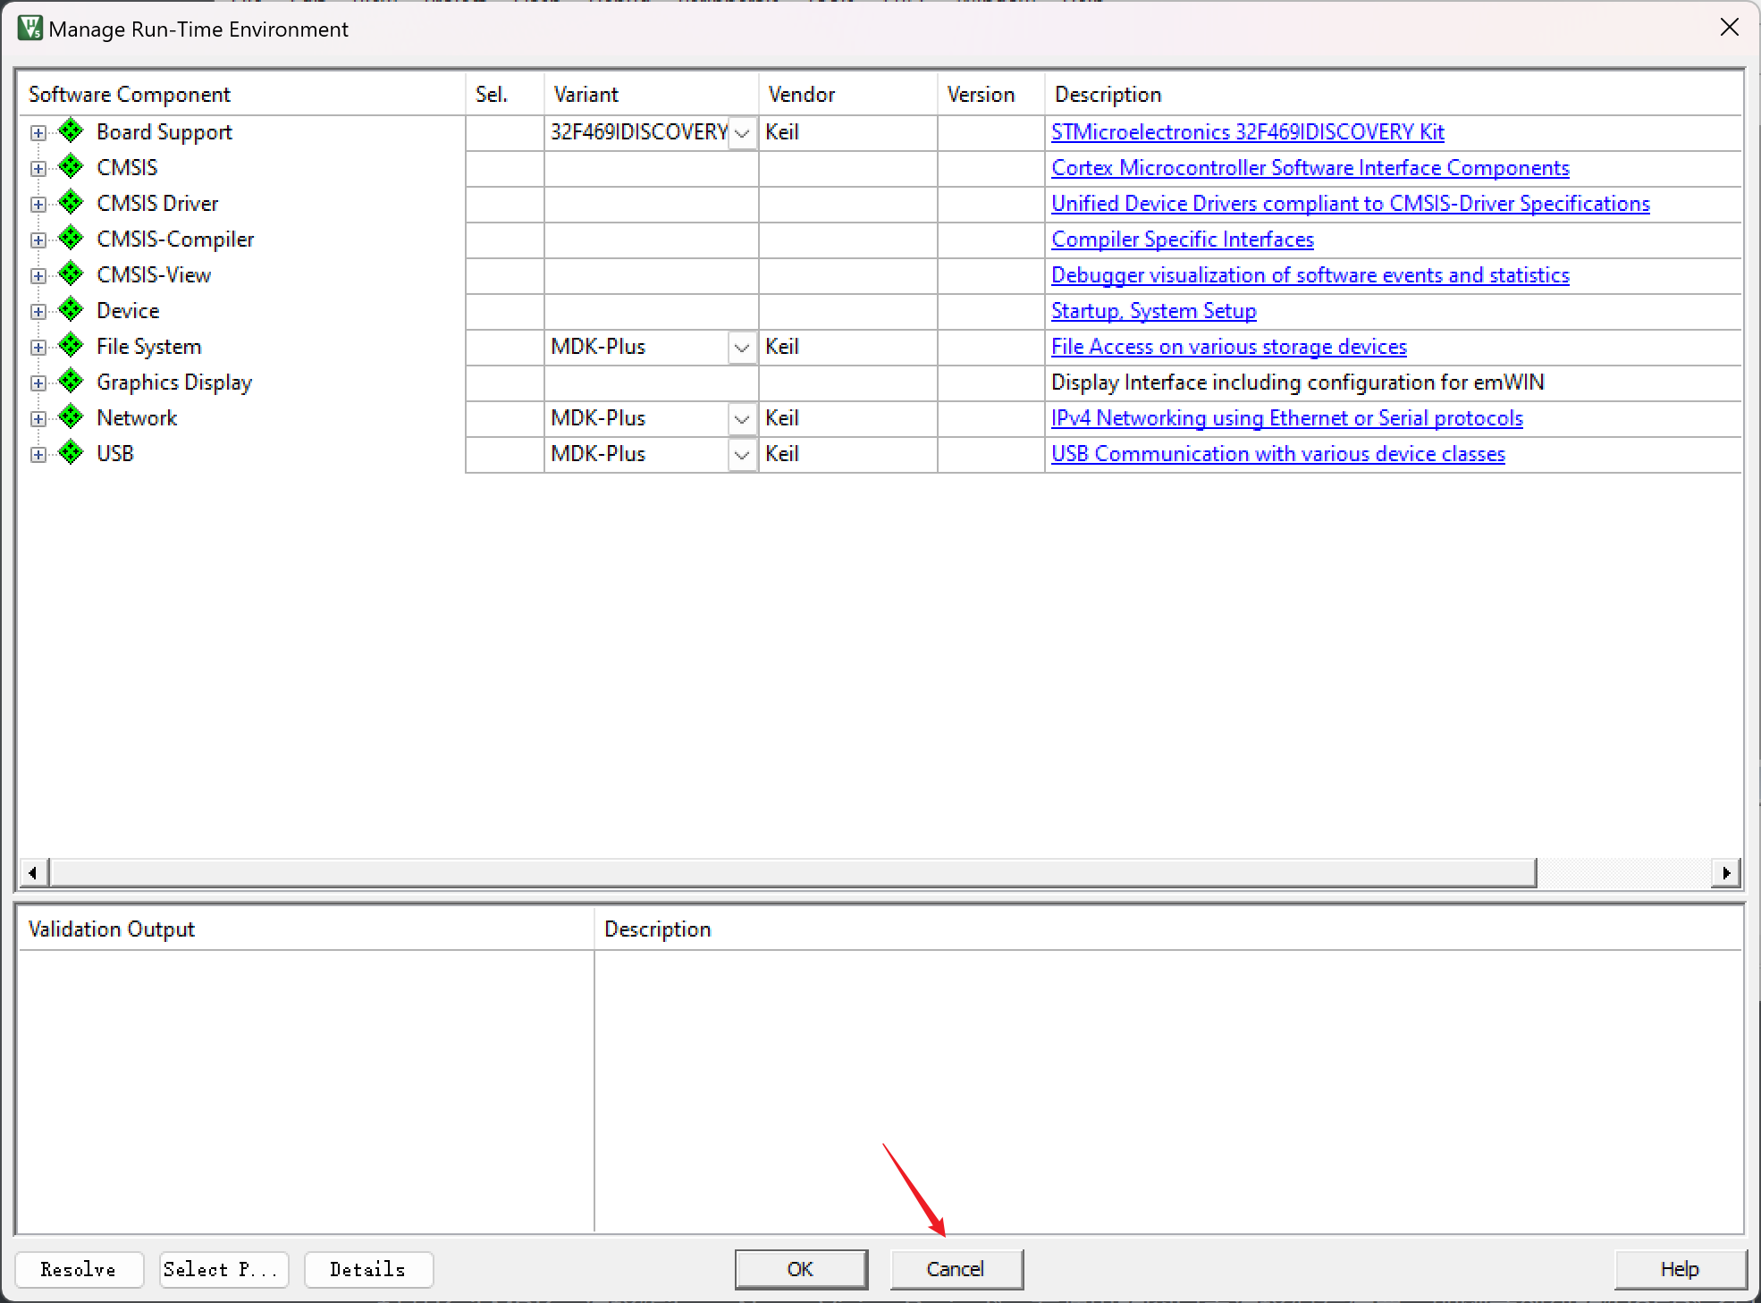Click the Variant column header
The image size is (1761, 1303).
coord(651,94)
